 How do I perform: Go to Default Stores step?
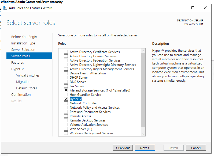pos(27,88)
